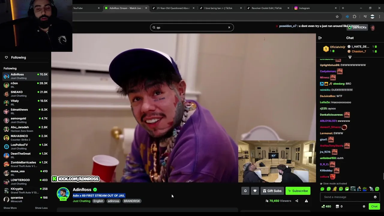The width and height of the screenshot is (384, 216).
Task: Open Vitaly channel in Following list
Action: [25, 103]
